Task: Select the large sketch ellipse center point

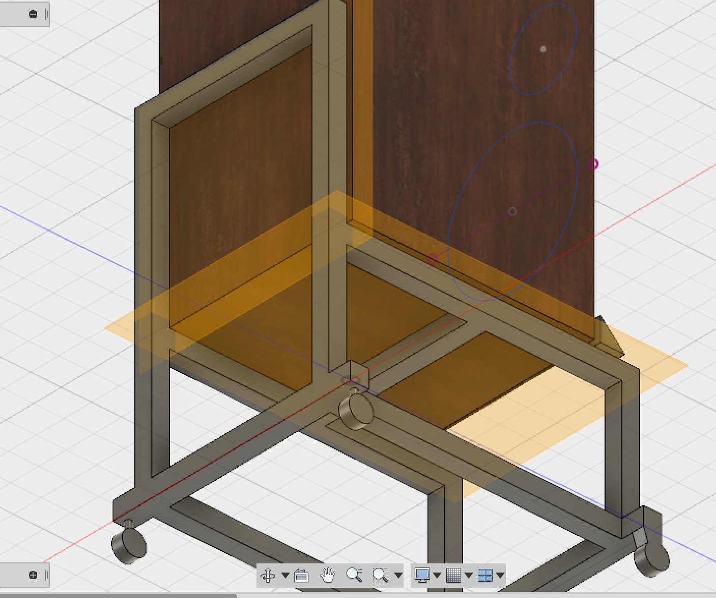Action: click(x=512, y=211)
